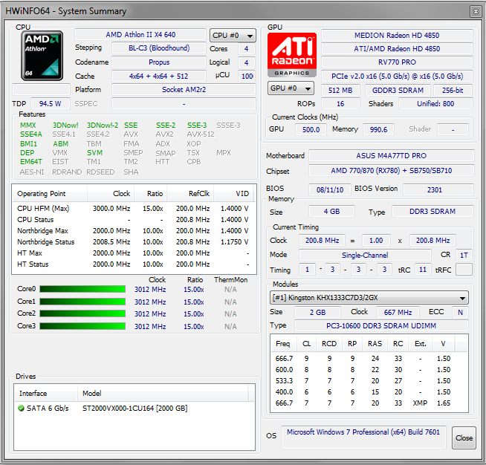Viewport: 486px width, 465px height.
Task: Click the AMD 770/870 chipset field
Action: click(x=392, y=170)
